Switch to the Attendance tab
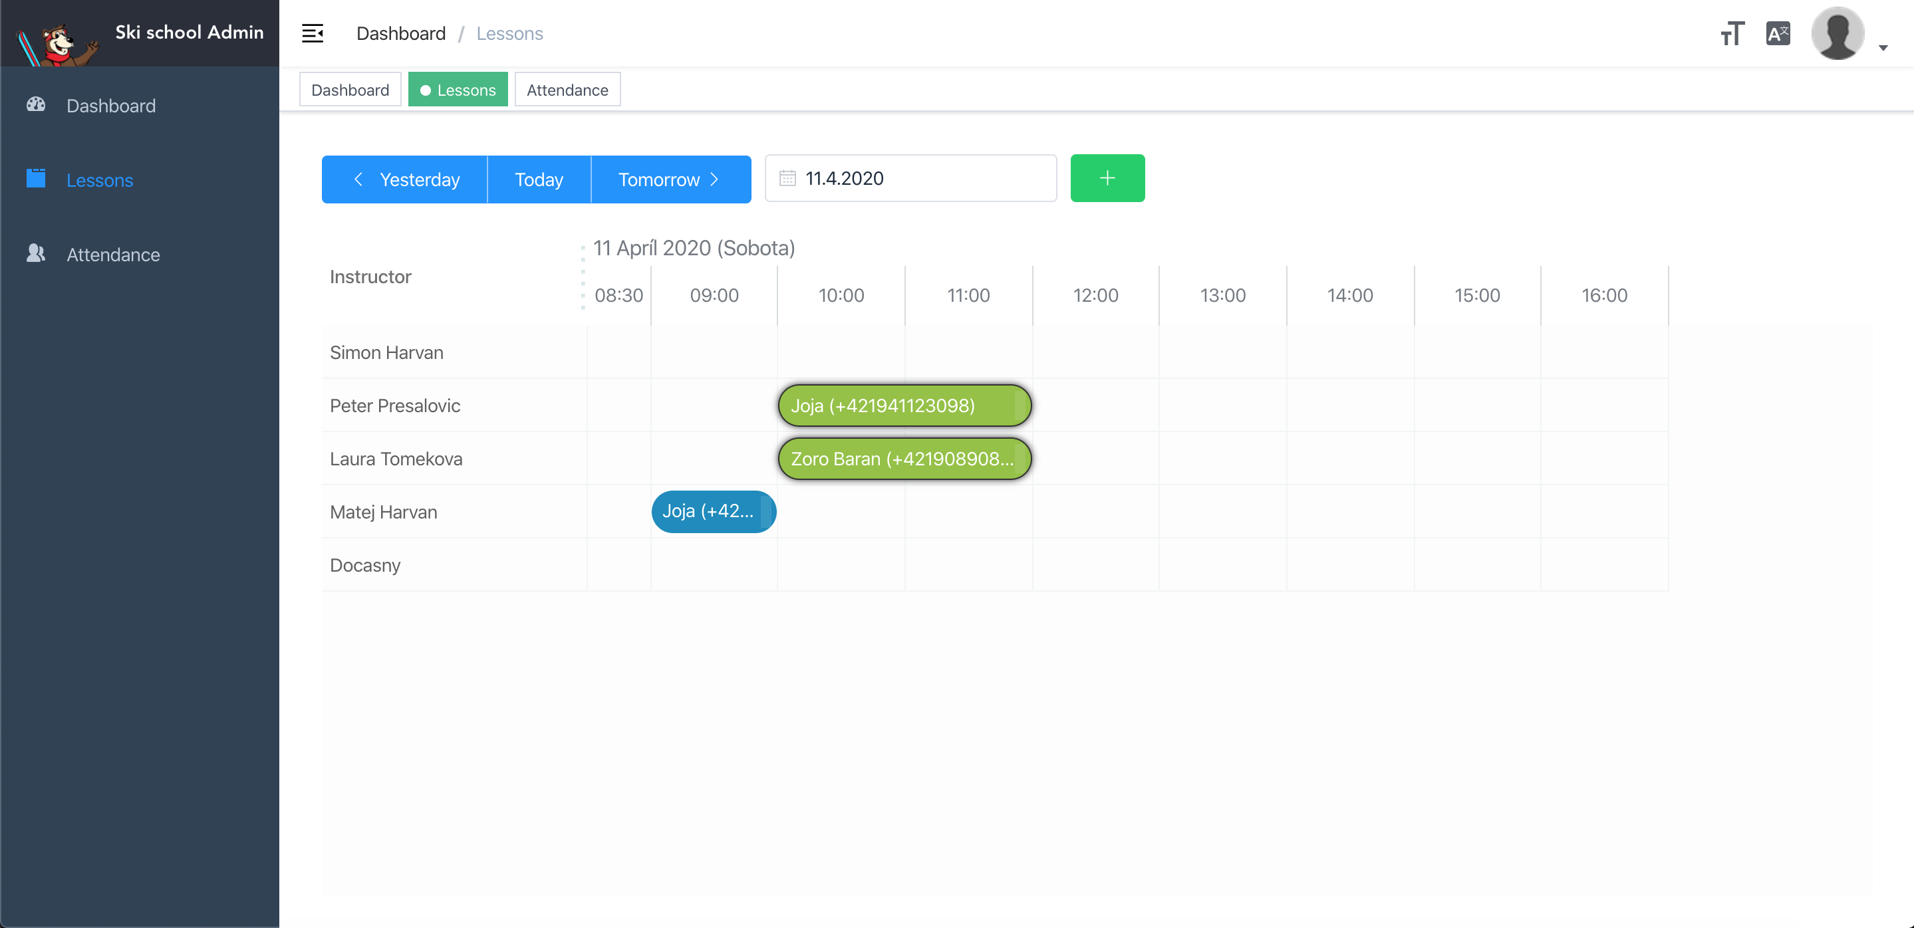Viewport: 1914px width, 928px height. (x=567, y=90)
